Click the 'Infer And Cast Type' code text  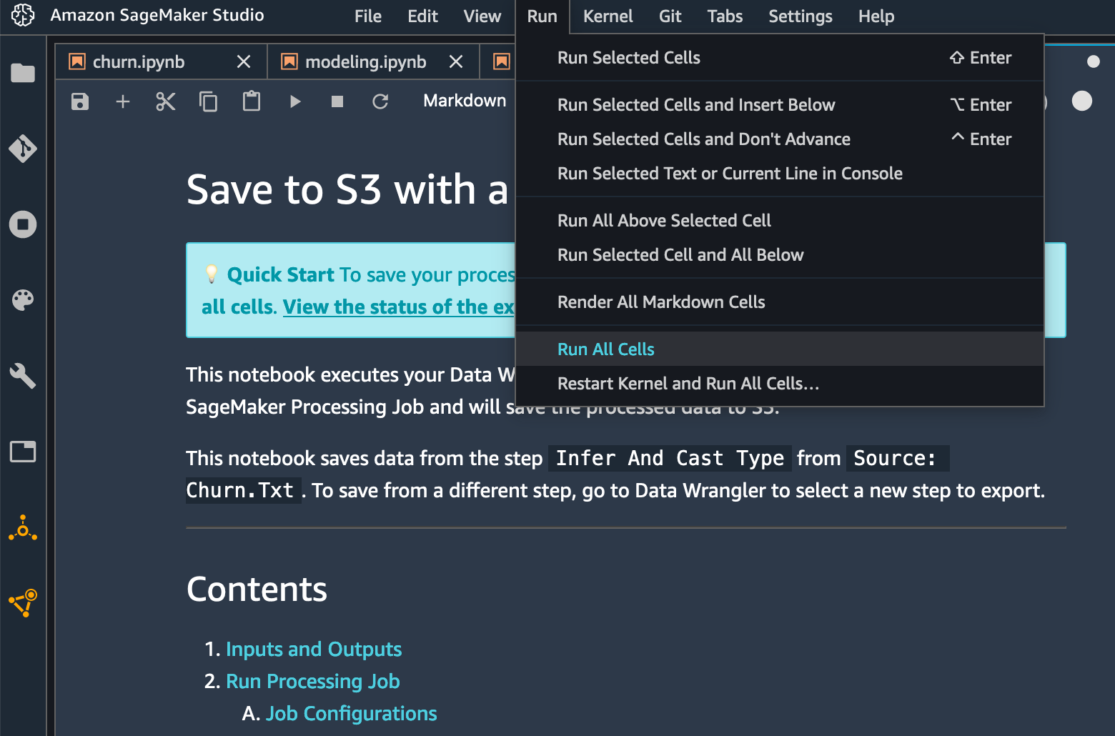pyautogui.click(x=670, y=458)
